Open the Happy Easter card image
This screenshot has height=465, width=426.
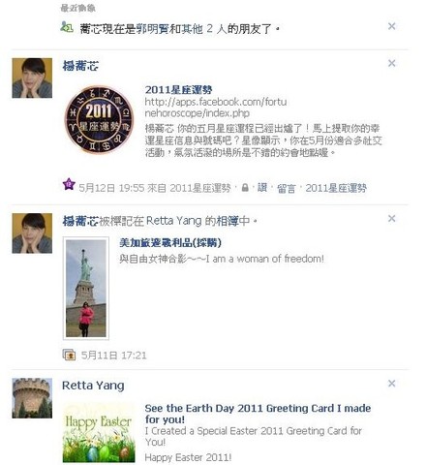pyautogui.click(x=99, y=433)
